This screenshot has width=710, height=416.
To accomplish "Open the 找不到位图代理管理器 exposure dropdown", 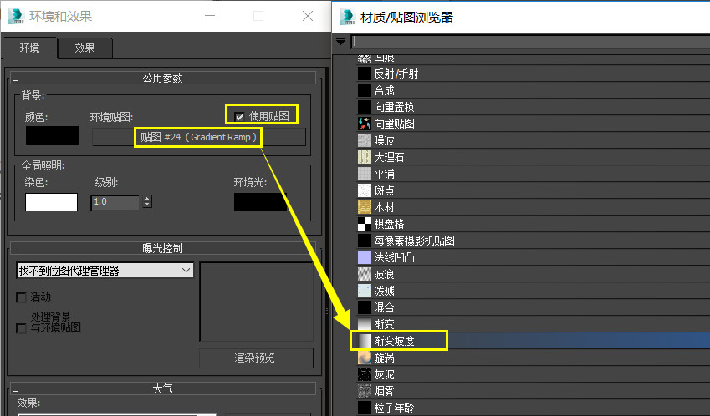I will pyautogui.click(x=105, y=271).
